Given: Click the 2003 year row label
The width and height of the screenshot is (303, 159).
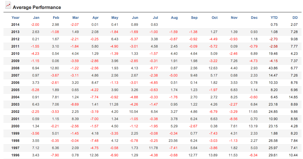Looking at the screenshot, I should pyautogui.click(x=15, y=104).
